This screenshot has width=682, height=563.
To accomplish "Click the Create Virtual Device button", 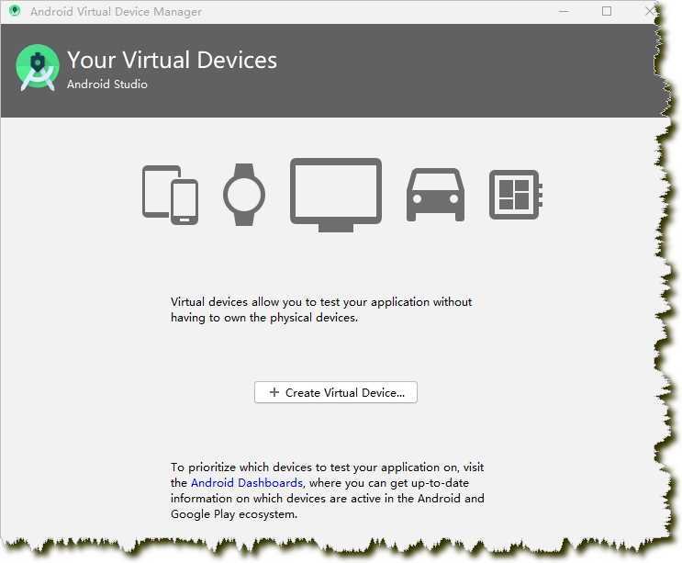I will point(335,392).
